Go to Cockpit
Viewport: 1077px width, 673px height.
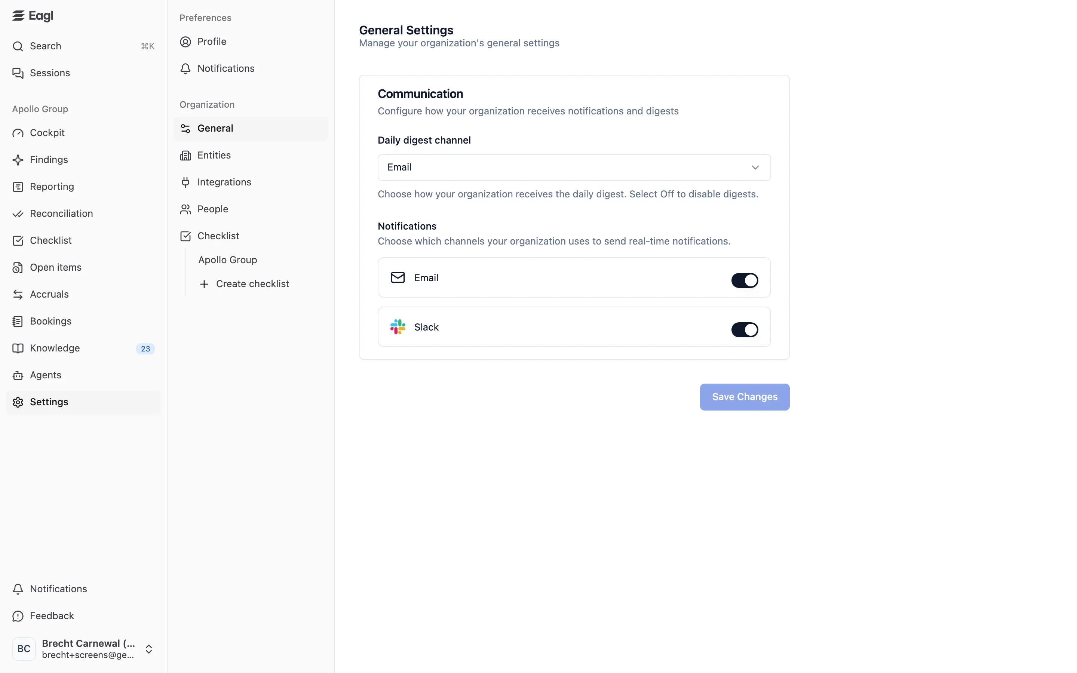pos(83,133)
